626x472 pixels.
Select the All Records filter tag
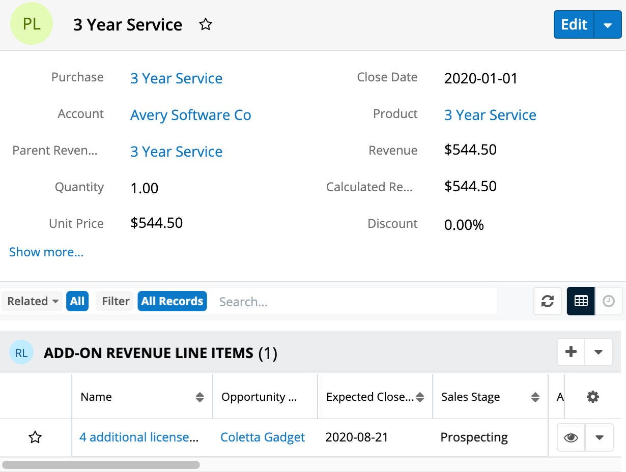click(x=172, y=301)
